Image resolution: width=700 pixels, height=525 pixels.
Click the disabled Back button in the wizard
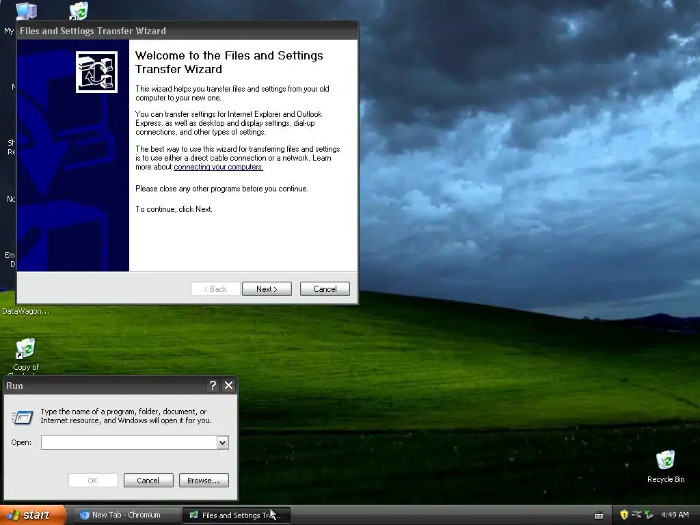[x=215, y=289]
